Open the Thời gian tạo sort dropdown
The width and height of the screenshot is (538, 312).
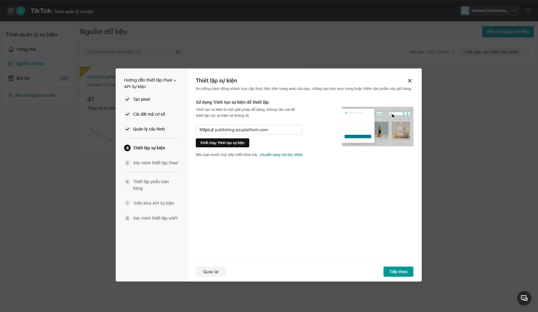(494, 52)
